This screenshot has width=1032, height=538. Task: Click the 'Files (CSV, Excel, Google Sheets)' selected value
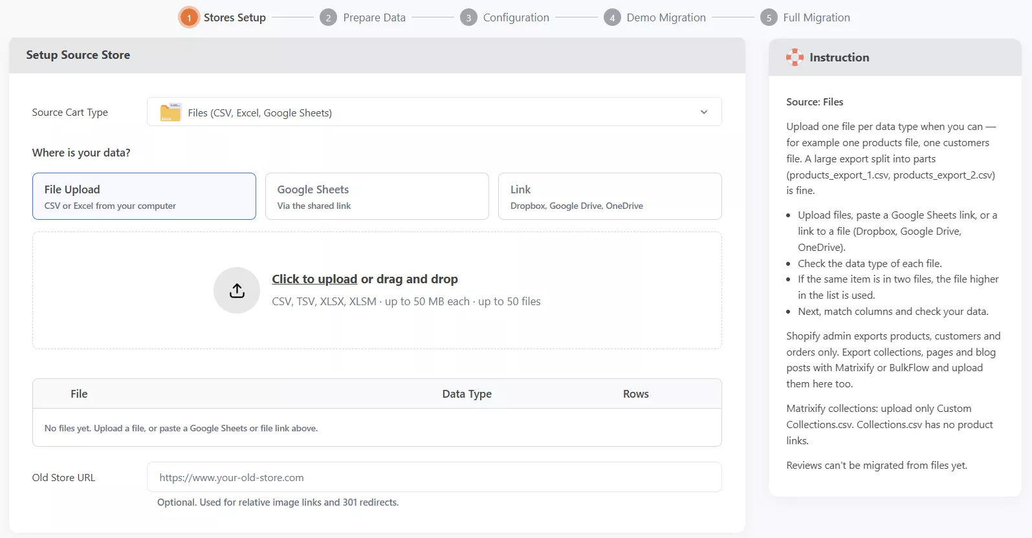click(260, 113)
